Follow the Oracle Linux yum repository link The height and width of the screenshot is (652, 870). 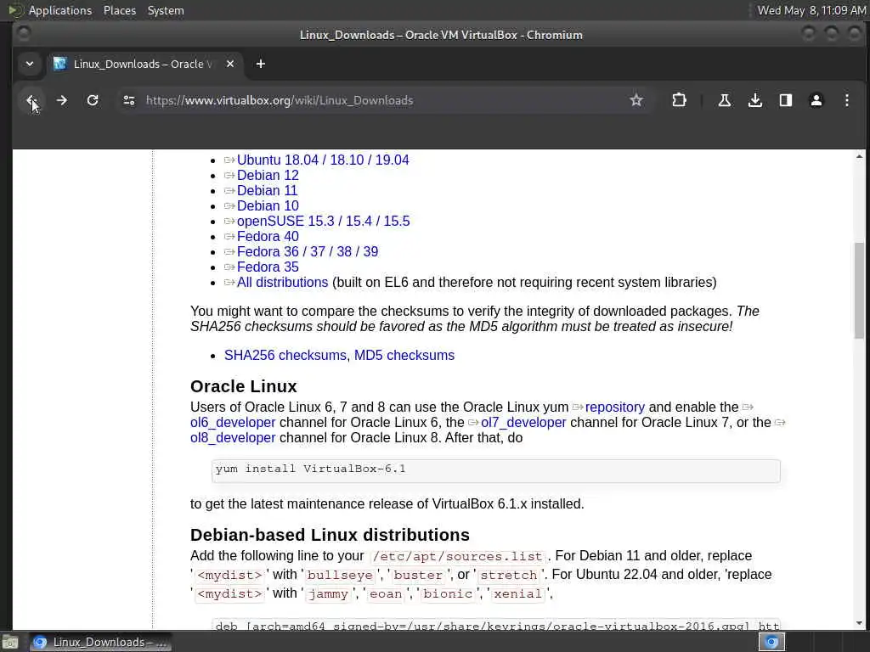pos(615,407)
